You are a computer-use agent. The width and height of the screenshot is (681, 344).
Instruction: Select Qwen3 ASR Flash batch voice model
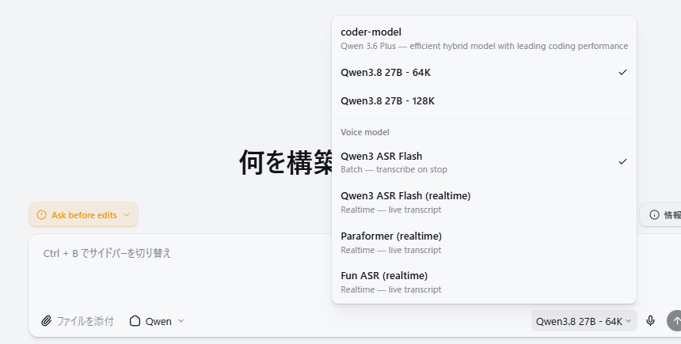(x=484, y=162)
